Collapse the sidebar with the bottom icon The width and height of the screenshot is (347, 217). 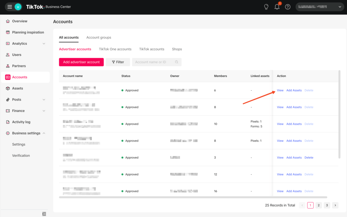tap(44, 214)
